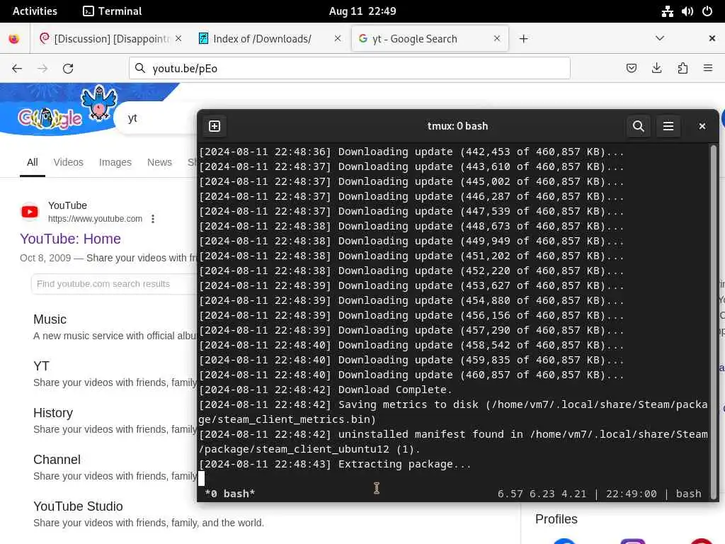The image size is (725, 544).
Task: Close the yt - Google Search tab
Action: (497, 38)
